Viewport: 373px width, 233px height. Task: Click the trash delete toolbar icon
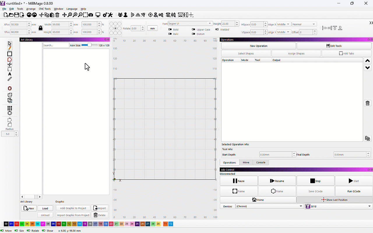point(57,15)
